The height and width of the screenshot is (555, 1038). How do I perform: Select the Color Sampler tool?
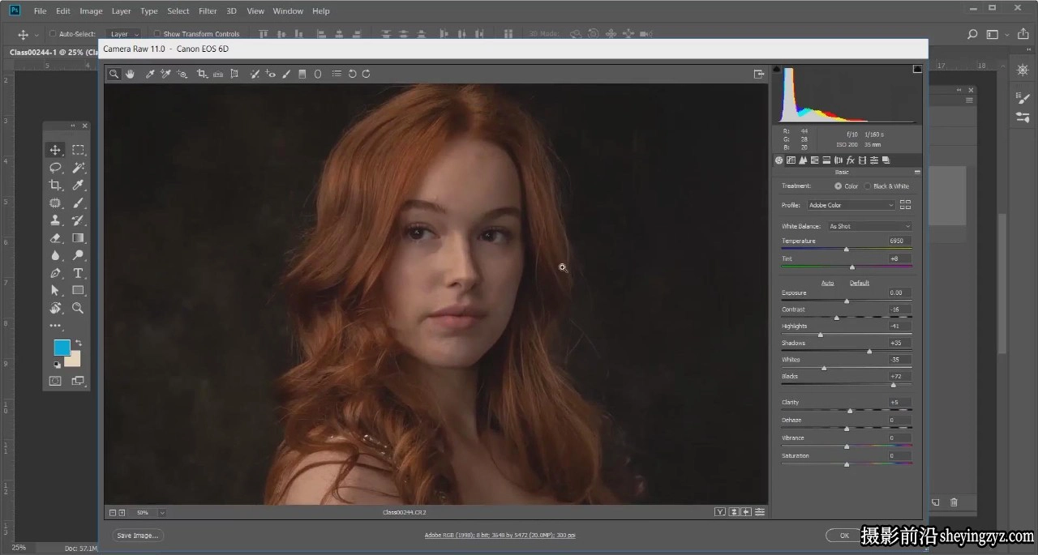click(x=165, y=74)
